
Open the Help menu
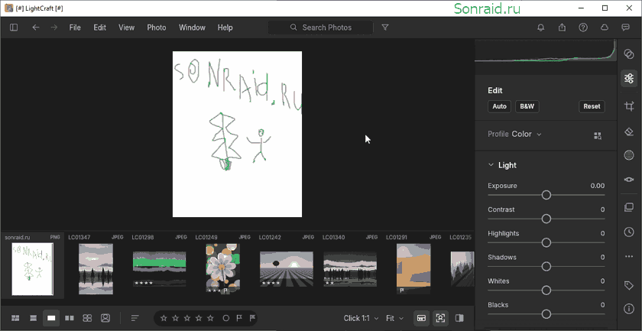(225, 28)
